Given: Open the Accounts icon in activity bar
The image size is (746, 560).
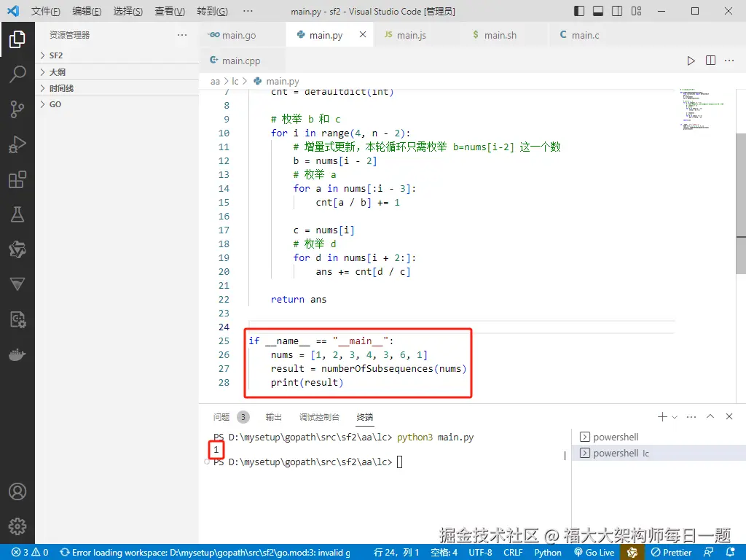Looking at the screenshot, I should 17,491.
